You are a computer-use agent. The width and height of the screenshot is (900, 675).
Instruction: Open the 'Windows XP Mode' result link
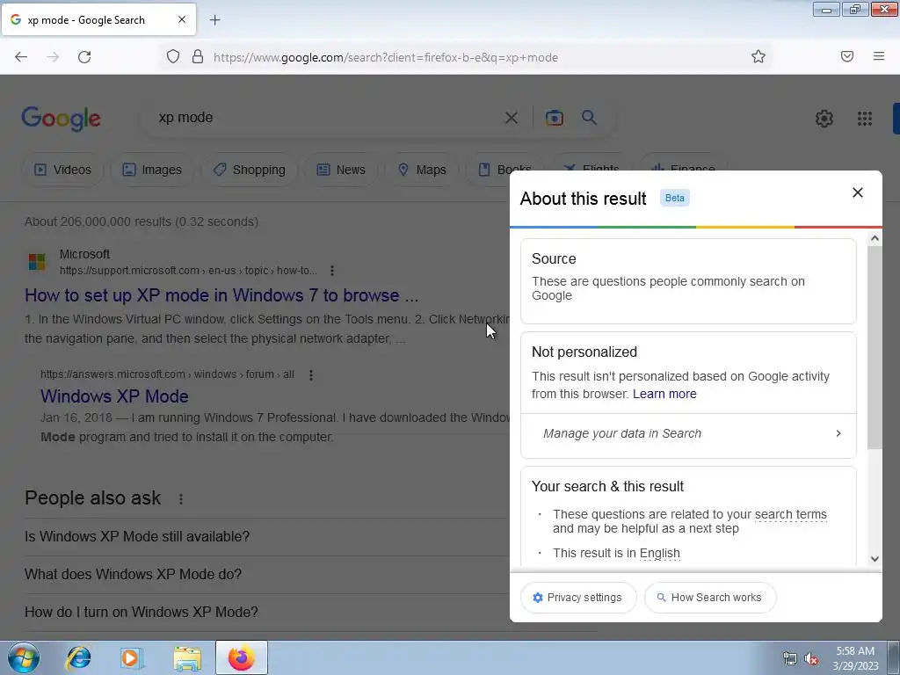(114, 396)
